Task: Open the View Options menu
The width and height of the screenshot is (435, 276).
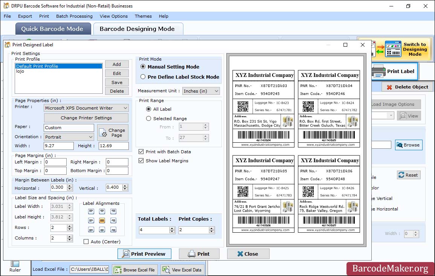Action: pyautogui.click(x=114, y=16)
